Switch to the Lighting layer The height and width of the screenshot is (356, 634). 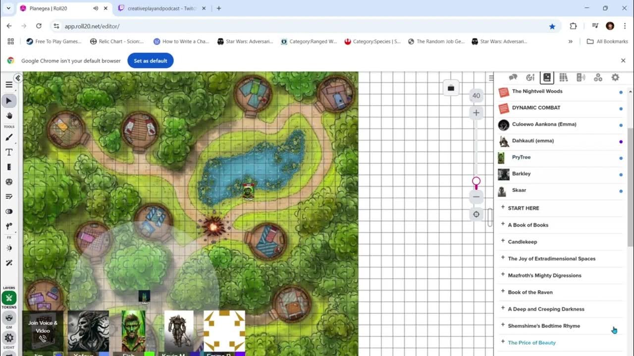tap(9, 338)
